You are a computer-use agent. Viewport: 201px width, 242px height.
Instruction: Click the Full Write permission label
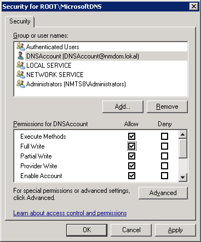pos(32,146)
